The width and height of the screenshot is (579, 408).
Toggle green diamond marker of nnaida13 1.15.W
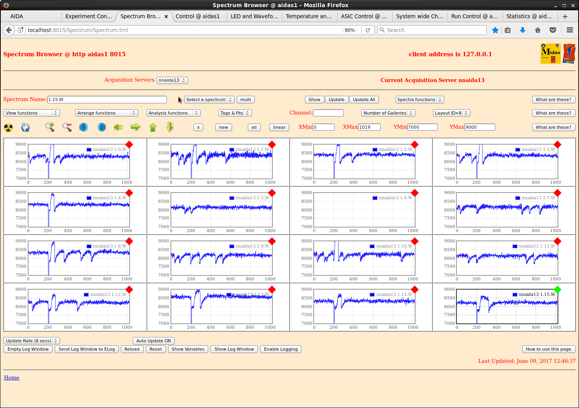pyautogui.click(x=558, y=290)
